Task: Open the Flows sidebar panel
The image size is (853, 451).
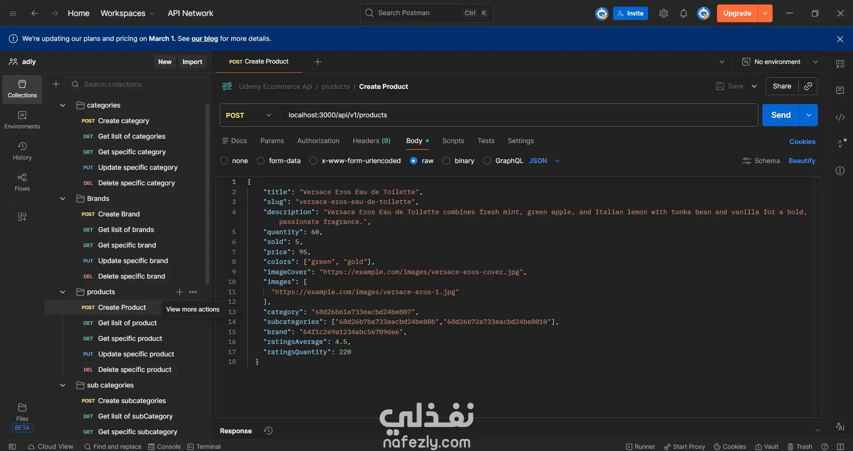Action: coord(22,183)
